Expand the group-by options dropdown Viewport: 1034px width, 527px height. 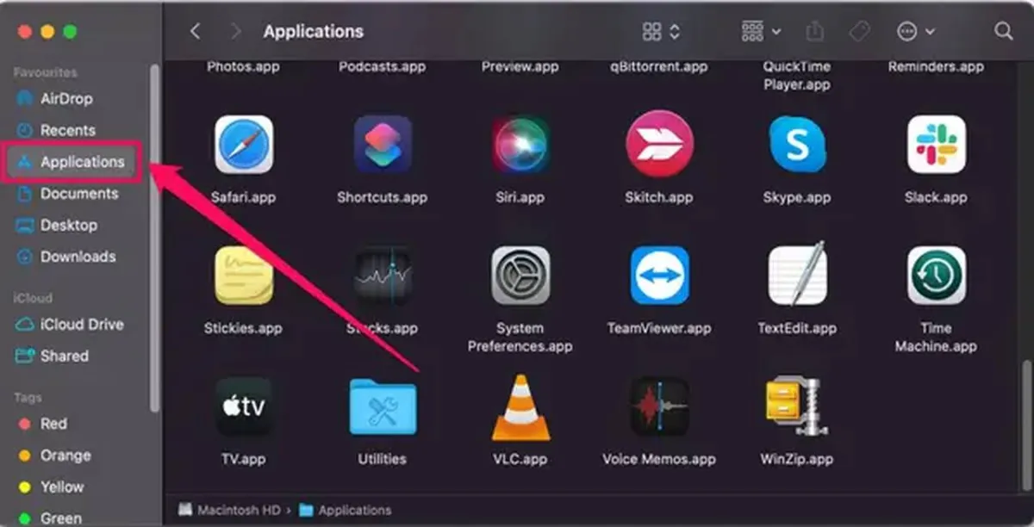point(761,32)
